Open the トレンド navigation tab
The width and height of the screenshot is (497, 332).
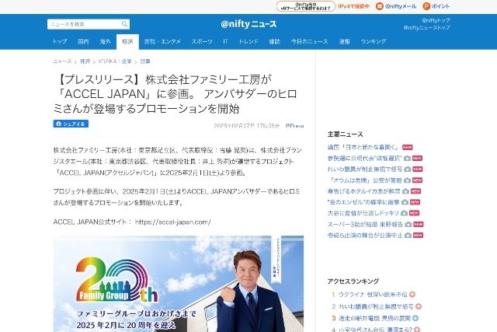pyautogui.click(x=248, y=41)
